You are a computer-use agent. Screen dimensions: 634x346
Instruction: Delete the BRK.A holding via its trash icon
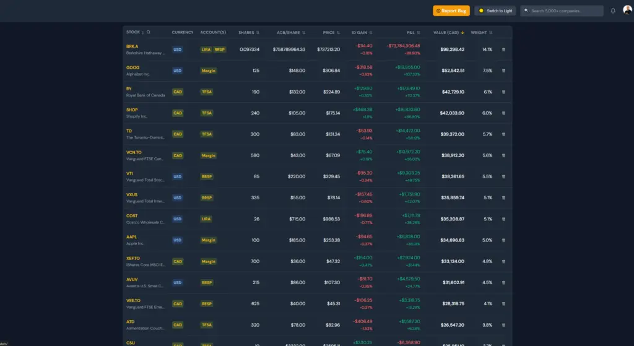(503, 50)
